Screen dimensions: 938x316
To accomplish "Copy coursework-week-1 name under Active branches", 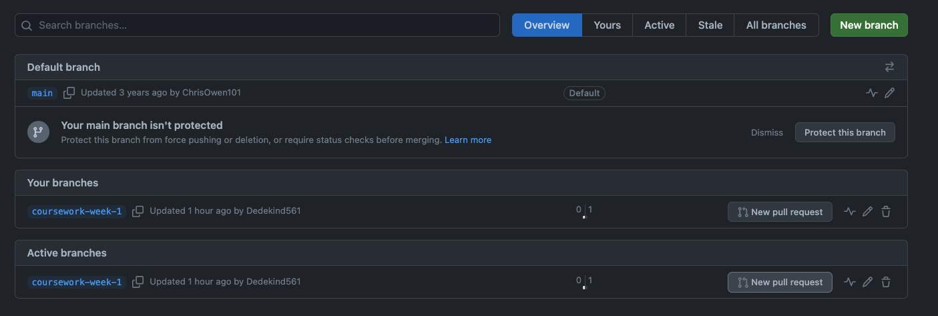I will pyautogui.click(x=138, y=282).
